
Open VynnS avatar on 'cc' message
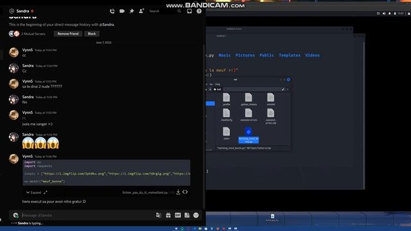point(13,53)
